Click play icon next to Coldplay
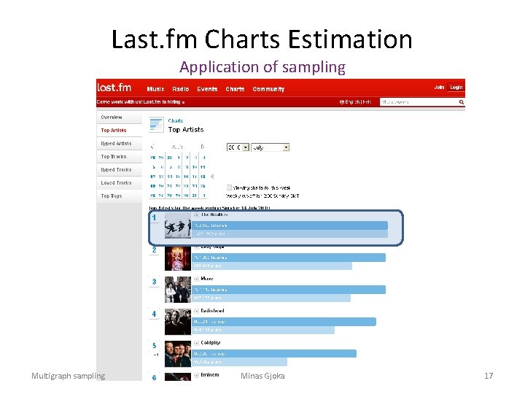 [x=197, y=343]
